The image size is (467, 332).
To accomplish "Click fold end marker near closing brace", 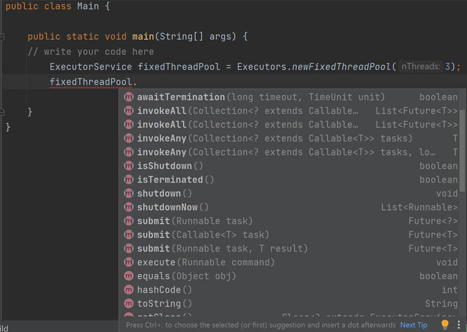I will click(2, 112).
